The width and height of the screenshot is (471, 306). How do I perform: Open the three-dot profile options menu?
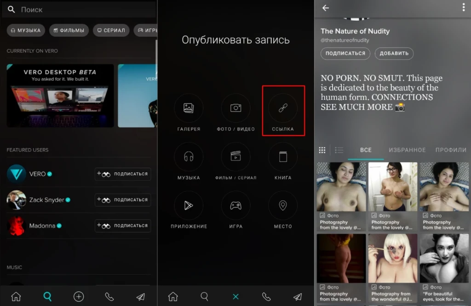[x=464, y=7]
